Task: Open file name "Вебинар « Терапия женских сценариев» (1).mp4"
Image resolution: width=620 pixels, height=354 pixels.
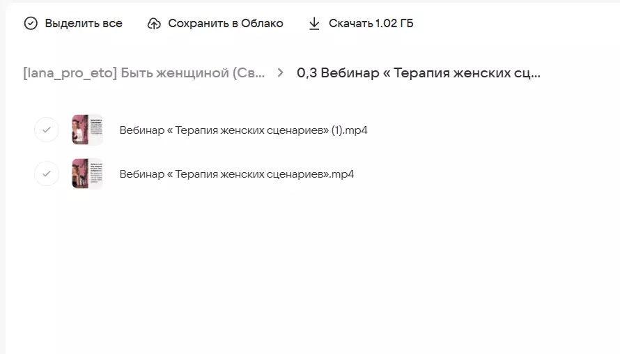Action: pos(243,130)
